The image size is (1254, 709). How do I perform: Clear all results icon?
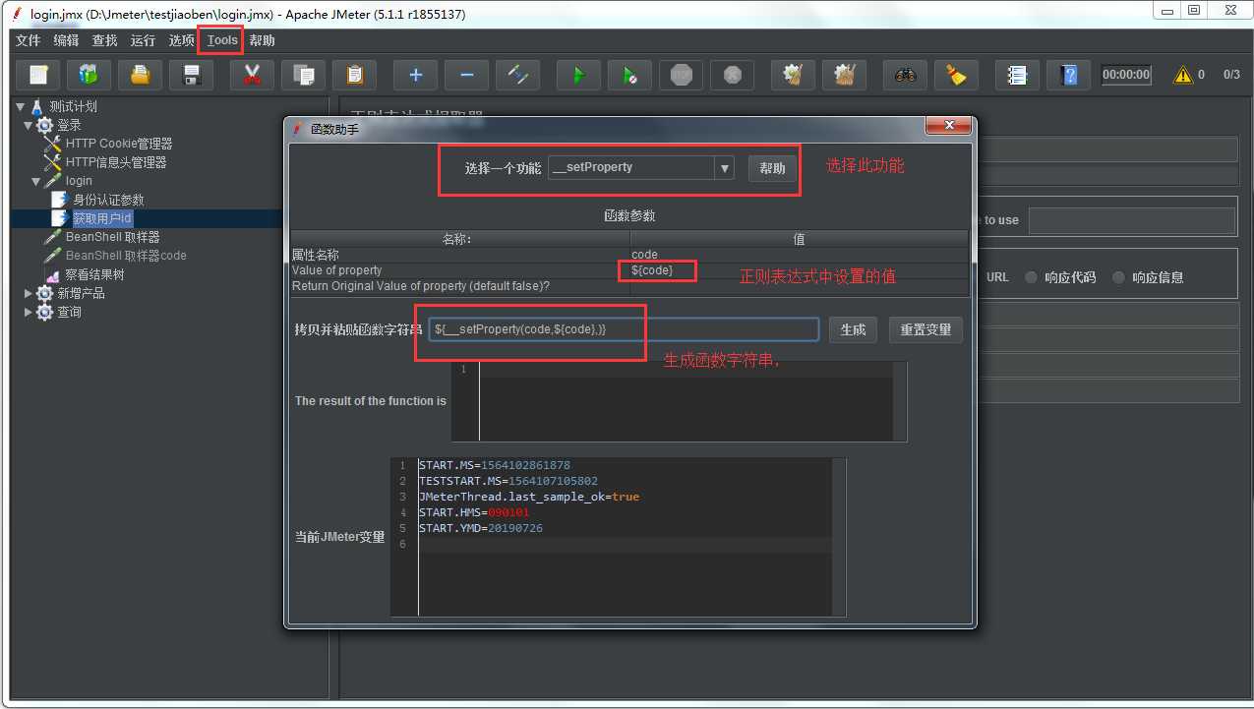844,75
